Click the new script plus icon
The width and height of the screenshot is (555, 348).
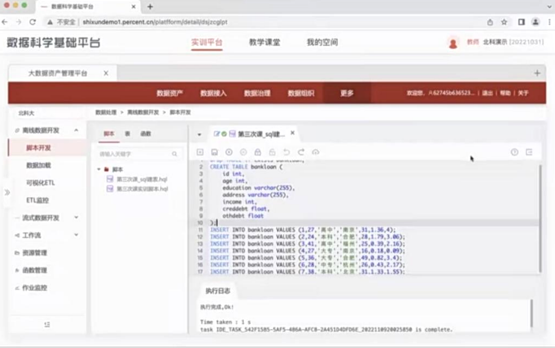(200, 153)
